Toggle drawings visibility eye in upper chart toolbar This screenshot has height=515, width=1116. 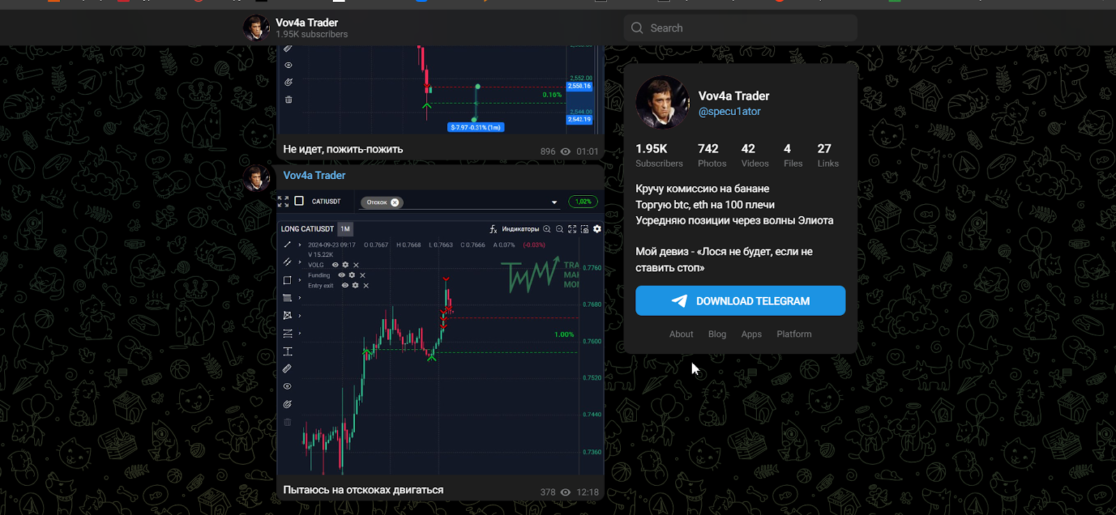pyautogui.click(x=288, y=65)
